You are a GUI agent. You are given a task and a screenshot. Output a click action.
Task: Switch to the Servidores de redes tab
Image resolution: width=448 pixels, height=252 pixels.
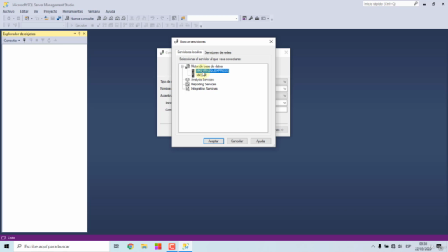tap(218, 52)
